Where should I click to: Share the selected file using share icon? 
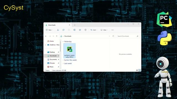[80, 30]
